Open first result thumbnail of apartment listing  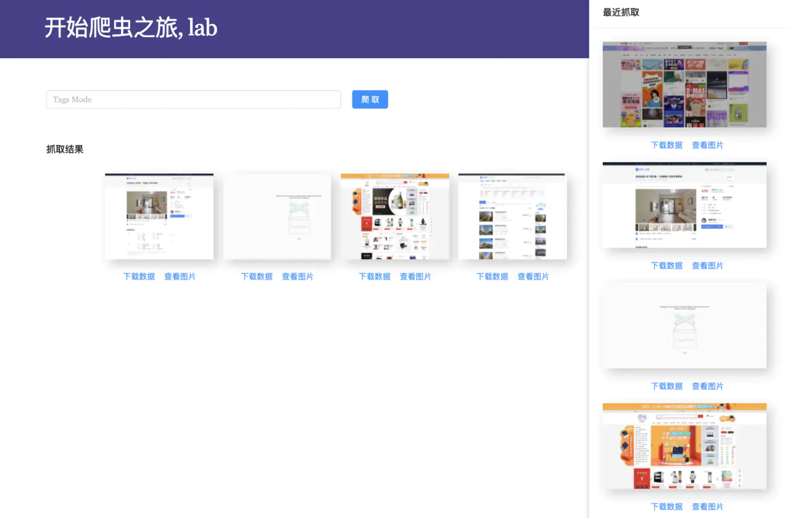[x=159, y=216]
